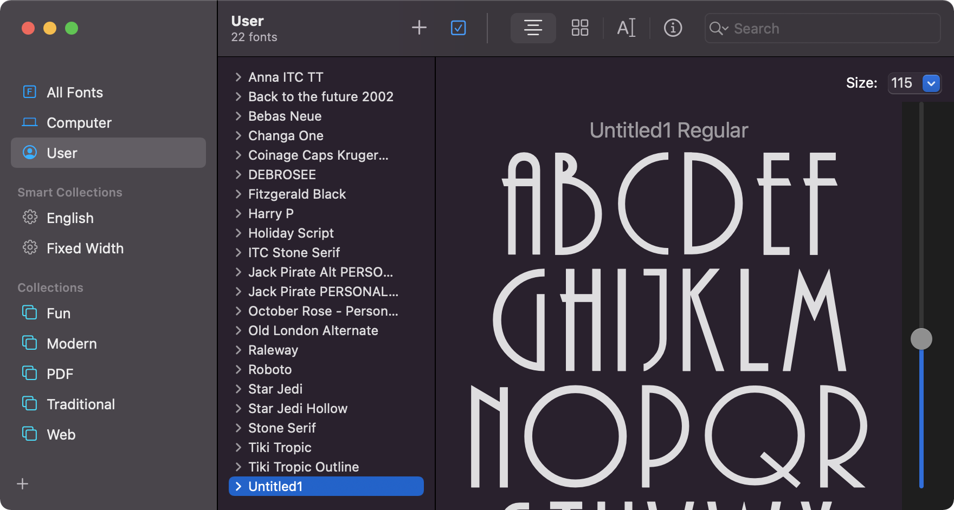Select All Fonts in the sidebar

click(x=75, y=92)
